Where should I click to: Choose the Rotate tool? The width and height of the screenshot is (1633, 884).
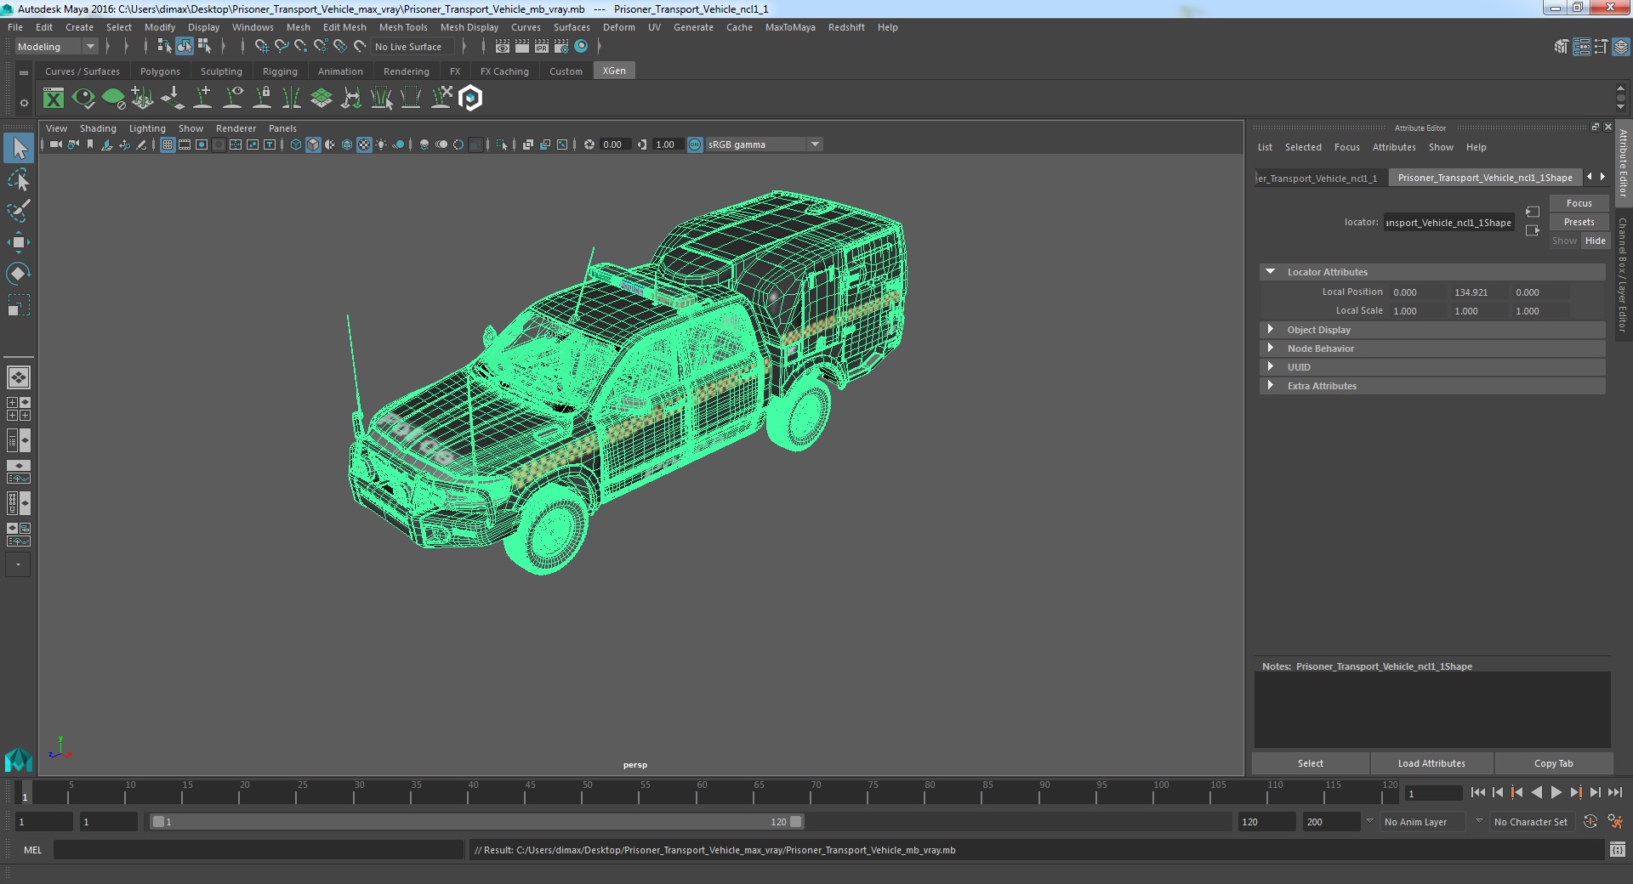(x=19, y=273)
